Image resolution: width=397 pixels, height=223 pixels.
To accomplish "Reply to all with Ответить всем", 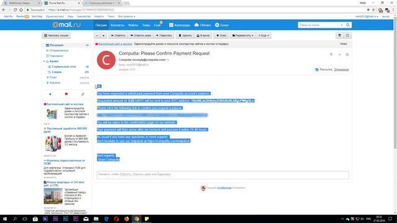I will pyautogui.click(x=141, y=35).
